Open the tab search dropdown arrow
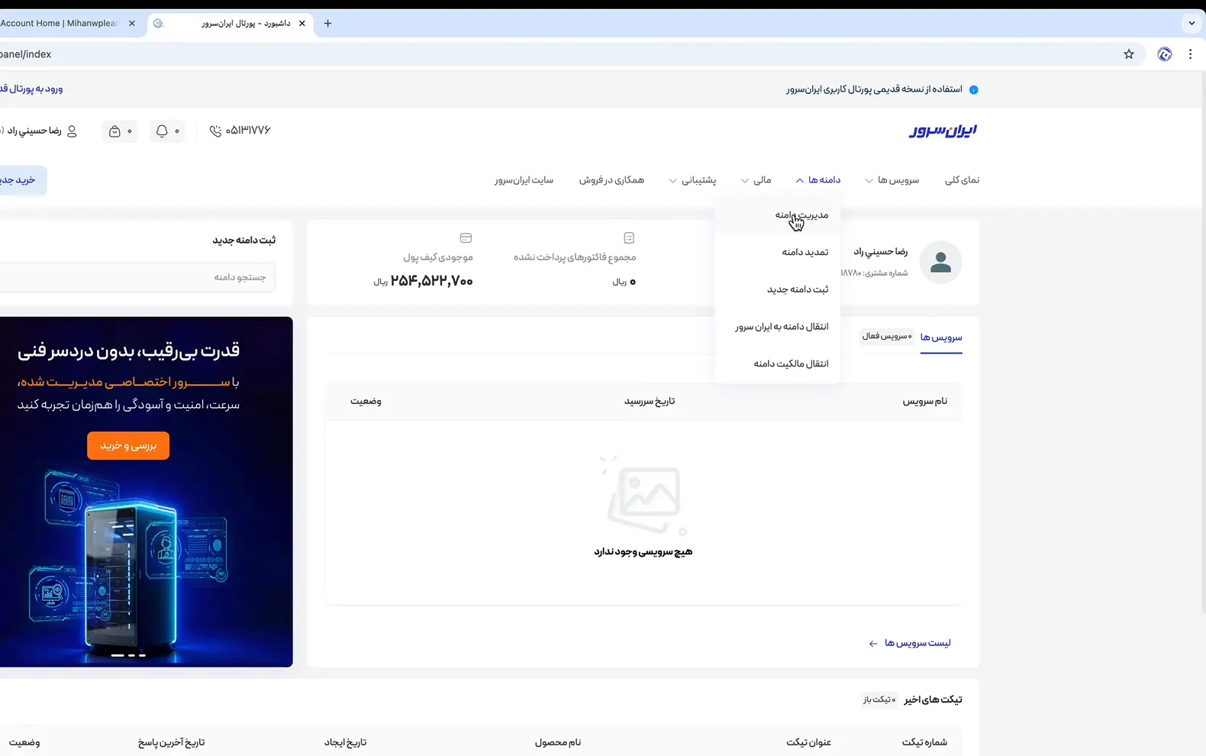This screenshot has width=1206, height=756. click(x=1191, y=24)
